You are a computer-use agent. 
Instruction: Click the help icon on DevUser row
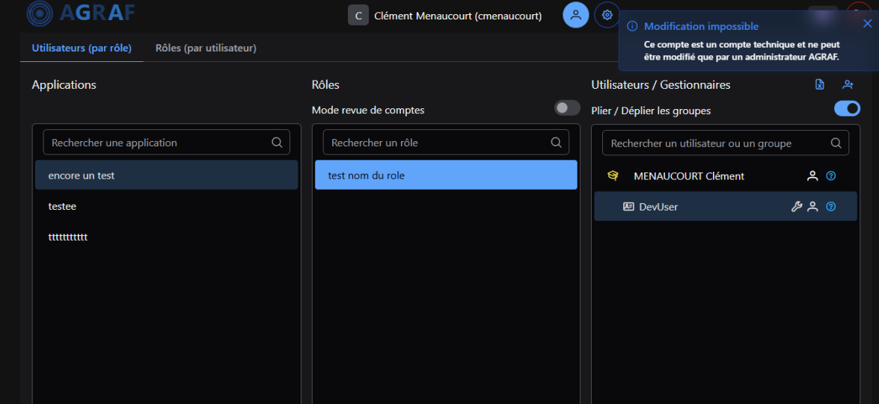click(830, 207)
